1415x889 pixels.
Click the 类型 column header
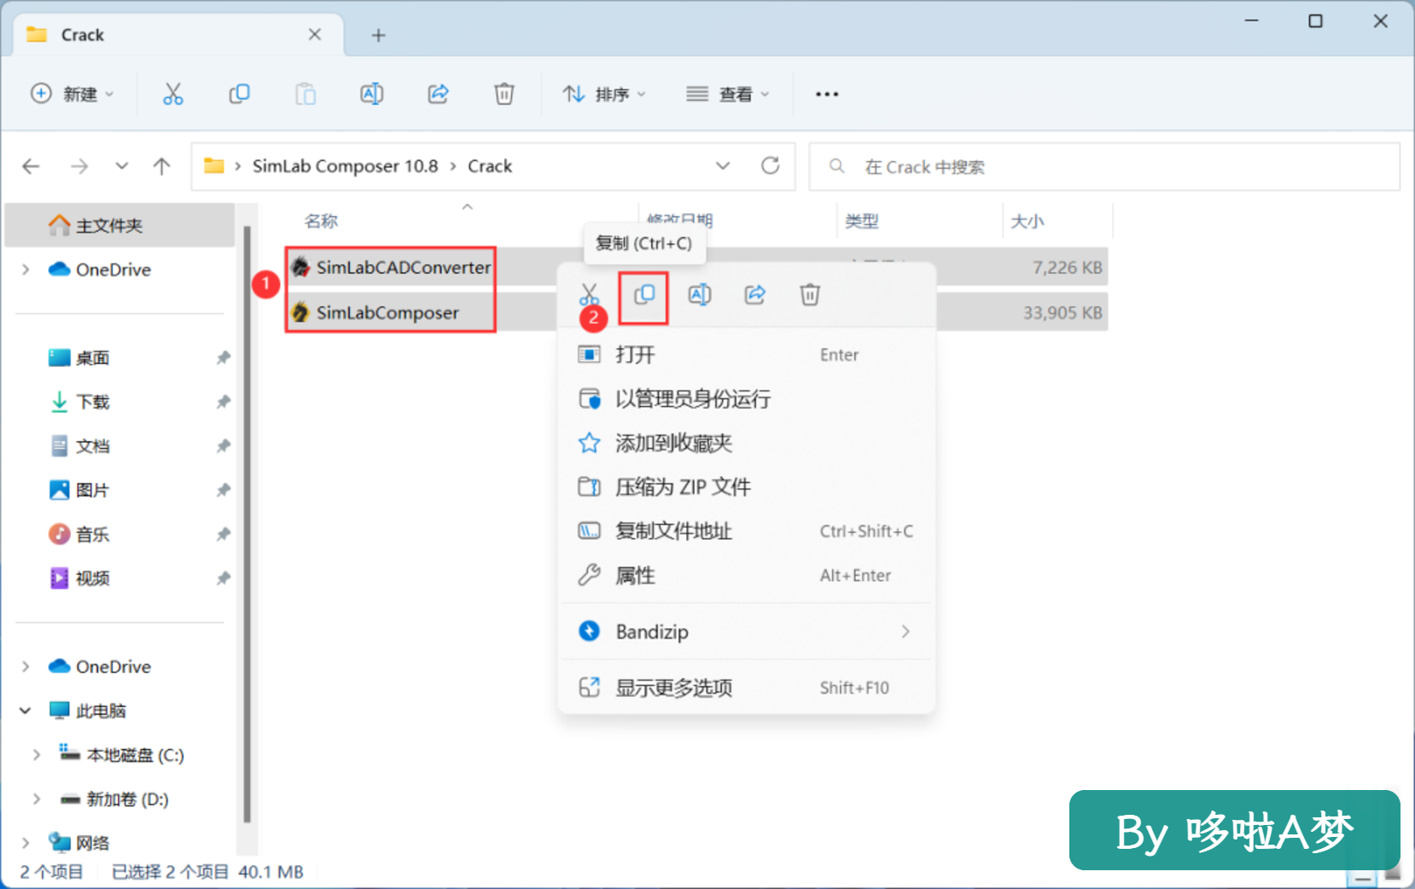861,221
